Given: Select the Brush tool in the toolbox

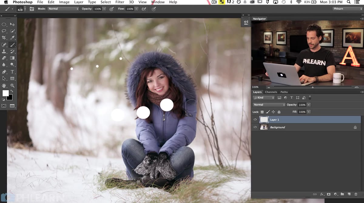Looking at the screenshot, I should coord(12,45).
